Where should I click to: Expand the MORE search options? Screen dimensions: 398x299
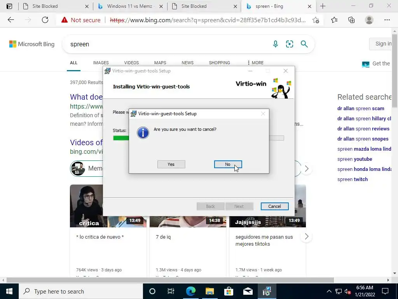[x=255, y=63]
